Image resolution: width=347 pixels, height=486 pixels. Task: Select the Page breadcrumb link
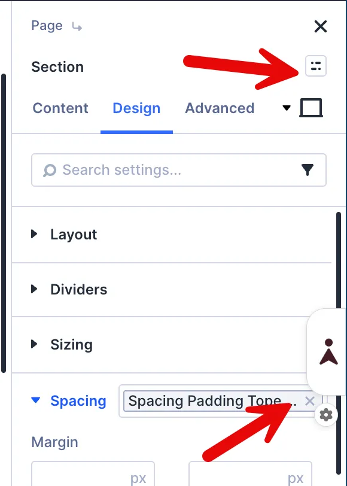46,26
